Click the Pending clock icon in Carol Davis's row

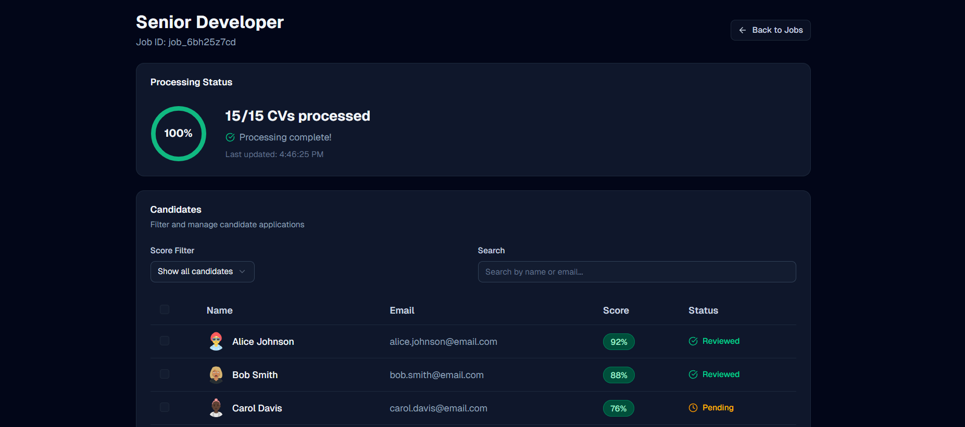pyautogui.click(x=693, y=408)
